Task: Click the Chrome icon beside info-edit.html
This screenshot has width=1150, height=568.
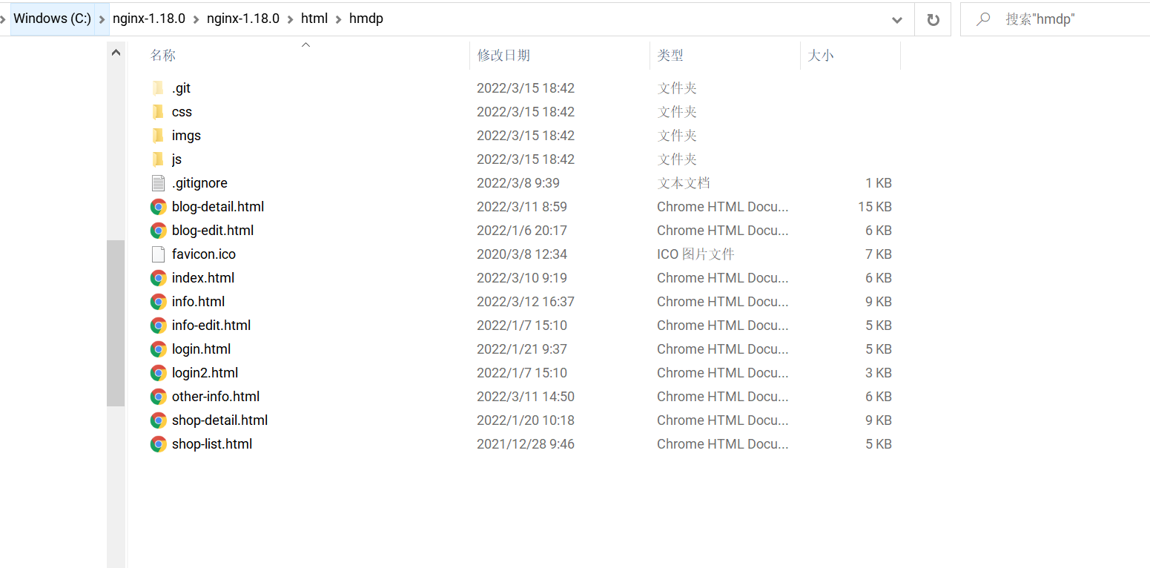Action: click(158, 326)
